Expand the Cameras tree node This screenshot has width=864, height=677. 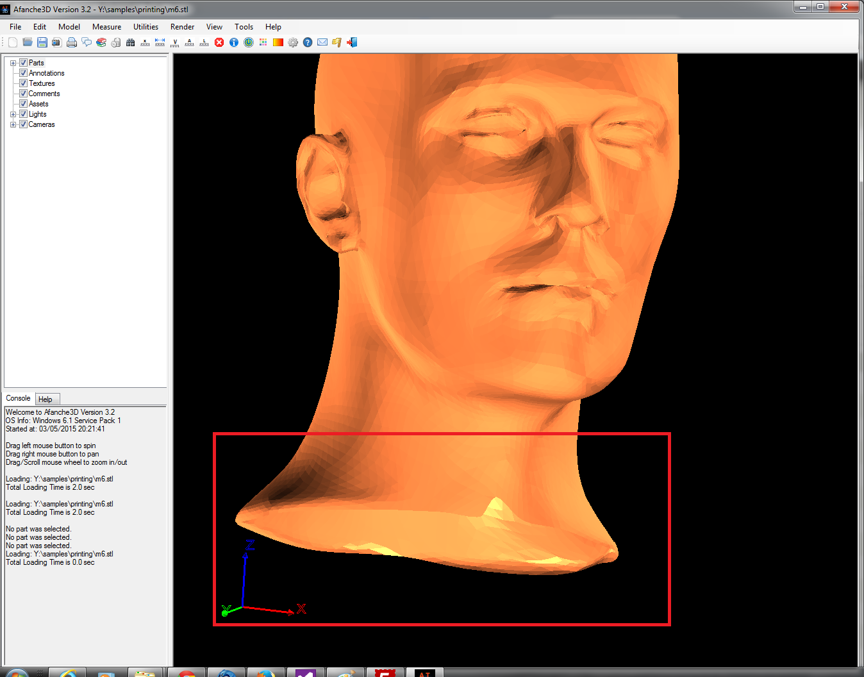tap(13, 124)
